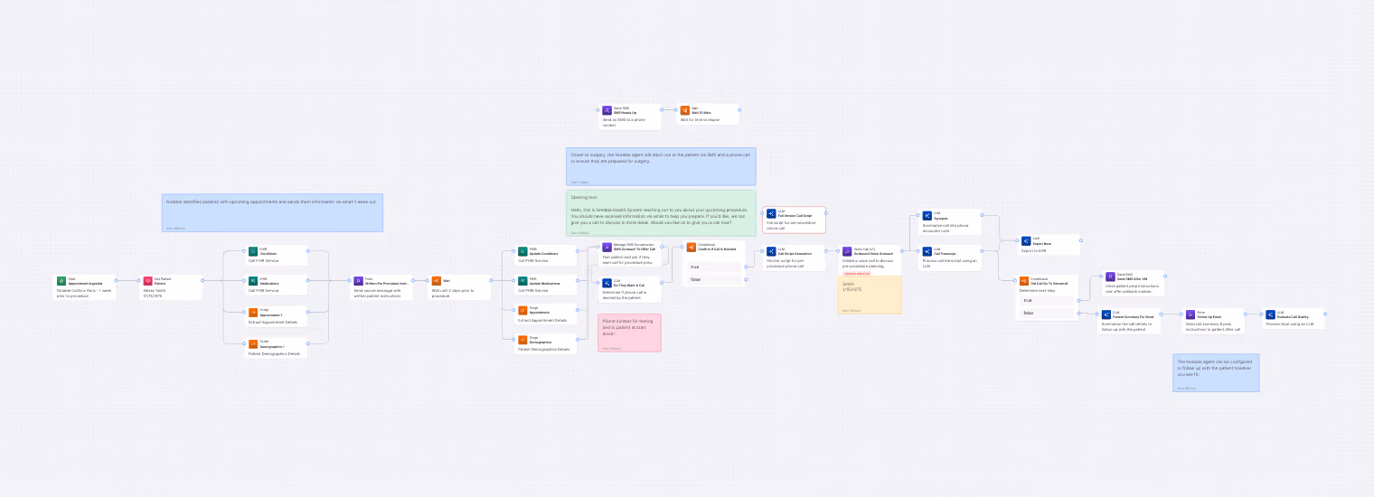Select the Outbound Voice Outreach call icon
1374x497 pixels.
tap(847, 251)
